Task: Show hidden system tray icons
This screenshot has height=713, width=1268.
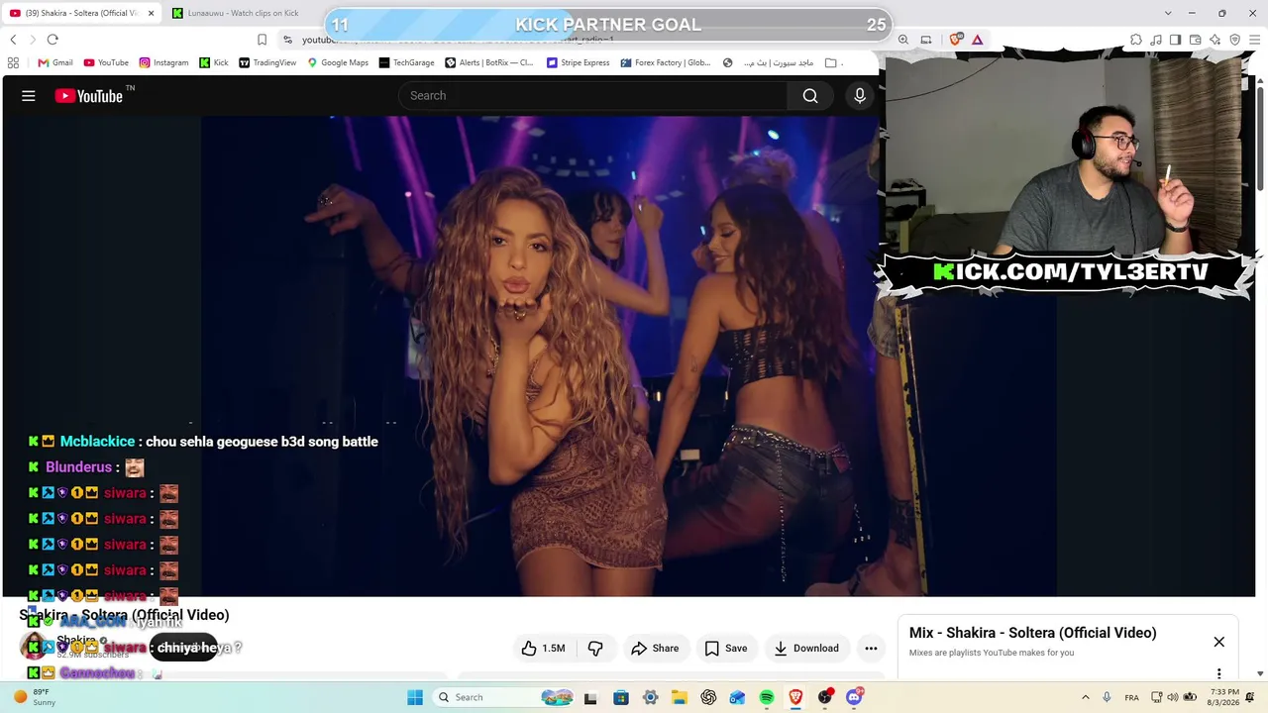Action: tap(1086, 697)
